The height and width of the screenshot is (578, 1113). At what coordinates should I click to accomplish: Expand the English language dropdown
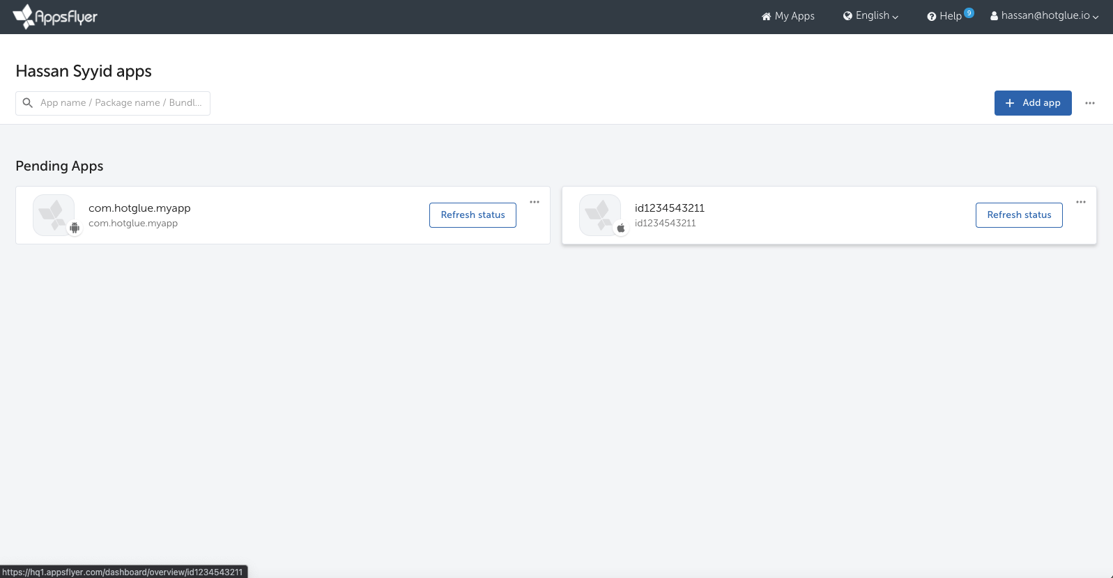870,16
